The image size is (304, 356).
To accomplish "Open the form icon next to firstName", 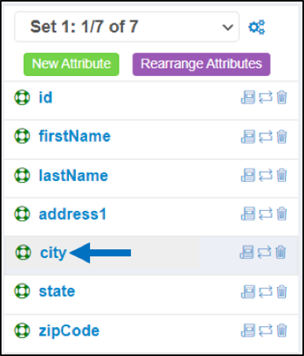I will 248,136.
